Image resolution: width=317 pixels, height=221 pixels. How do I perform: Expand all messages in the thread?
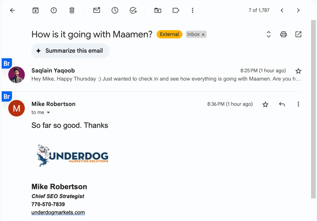tap(268, 34)
